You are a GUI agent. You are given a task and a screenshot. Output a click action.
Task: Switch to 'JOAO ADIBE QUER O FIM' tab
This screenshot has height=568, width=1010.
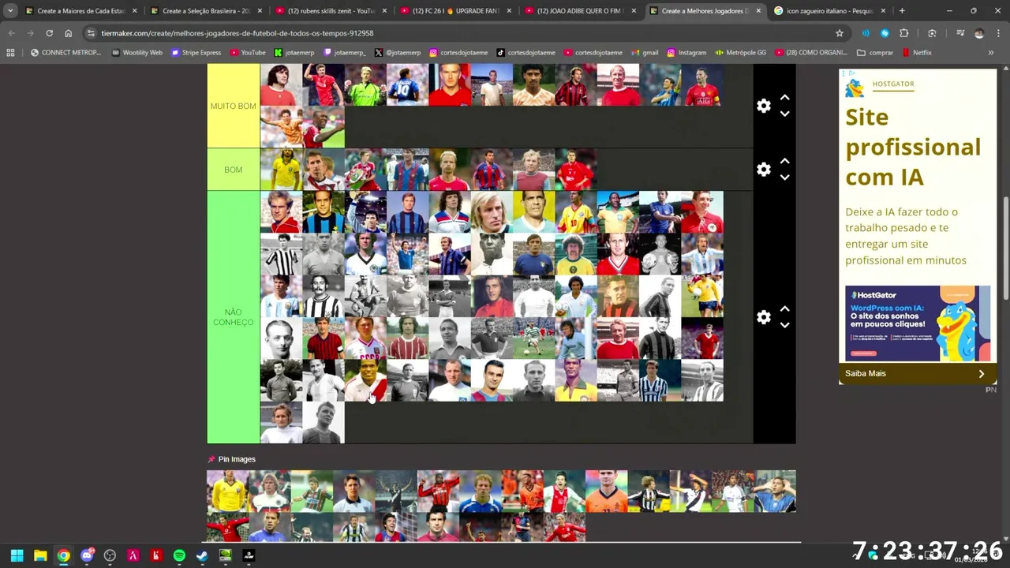(580, 11)
